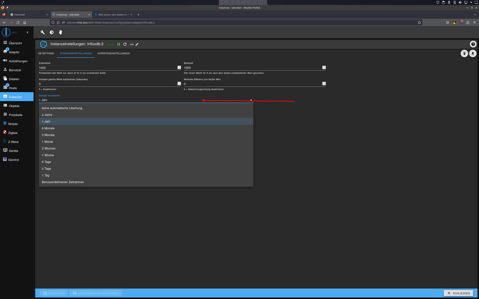
Task: List all tabs dropdown arrow
Action: click(x=474, y=14)
